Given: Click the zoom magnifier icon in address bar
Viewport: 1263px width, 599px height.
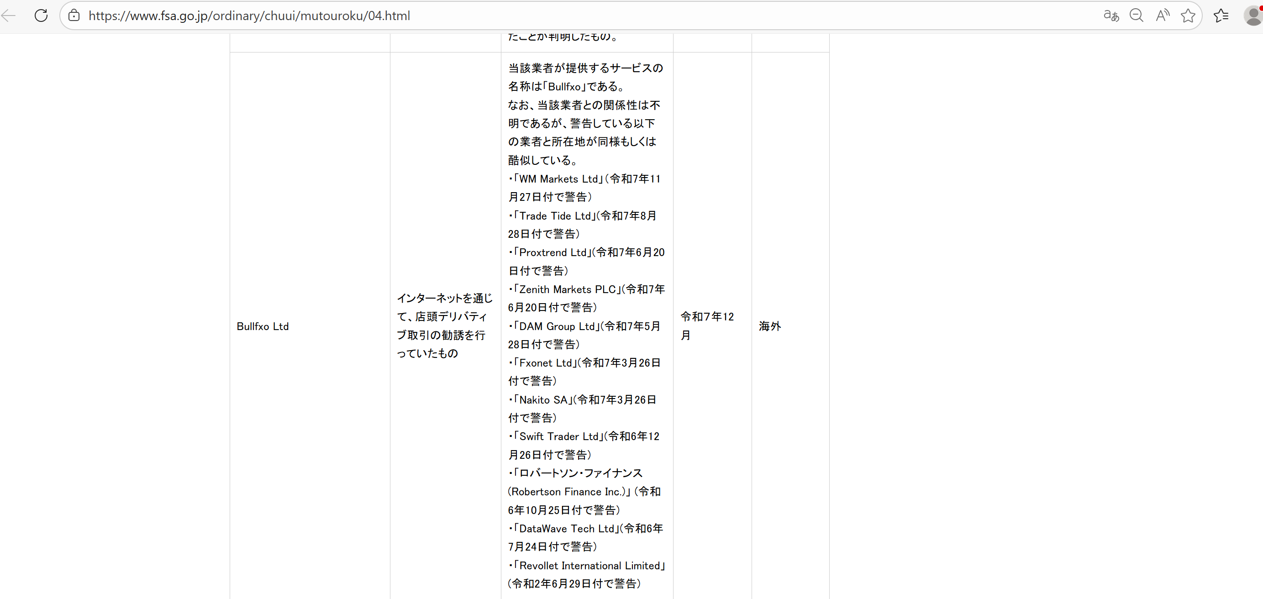Looking at the screenshot, I should [1136, 16].
